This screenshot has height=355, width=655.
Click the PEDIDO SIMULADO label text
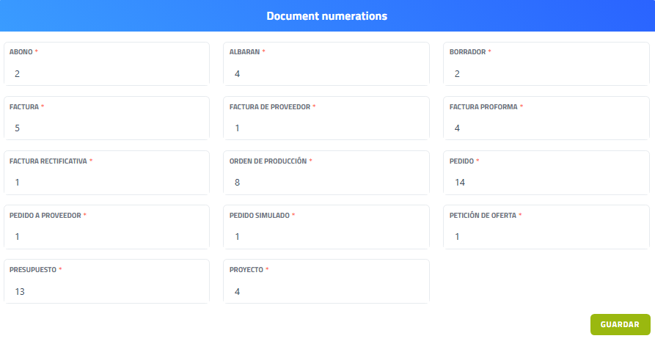point(260,216)
